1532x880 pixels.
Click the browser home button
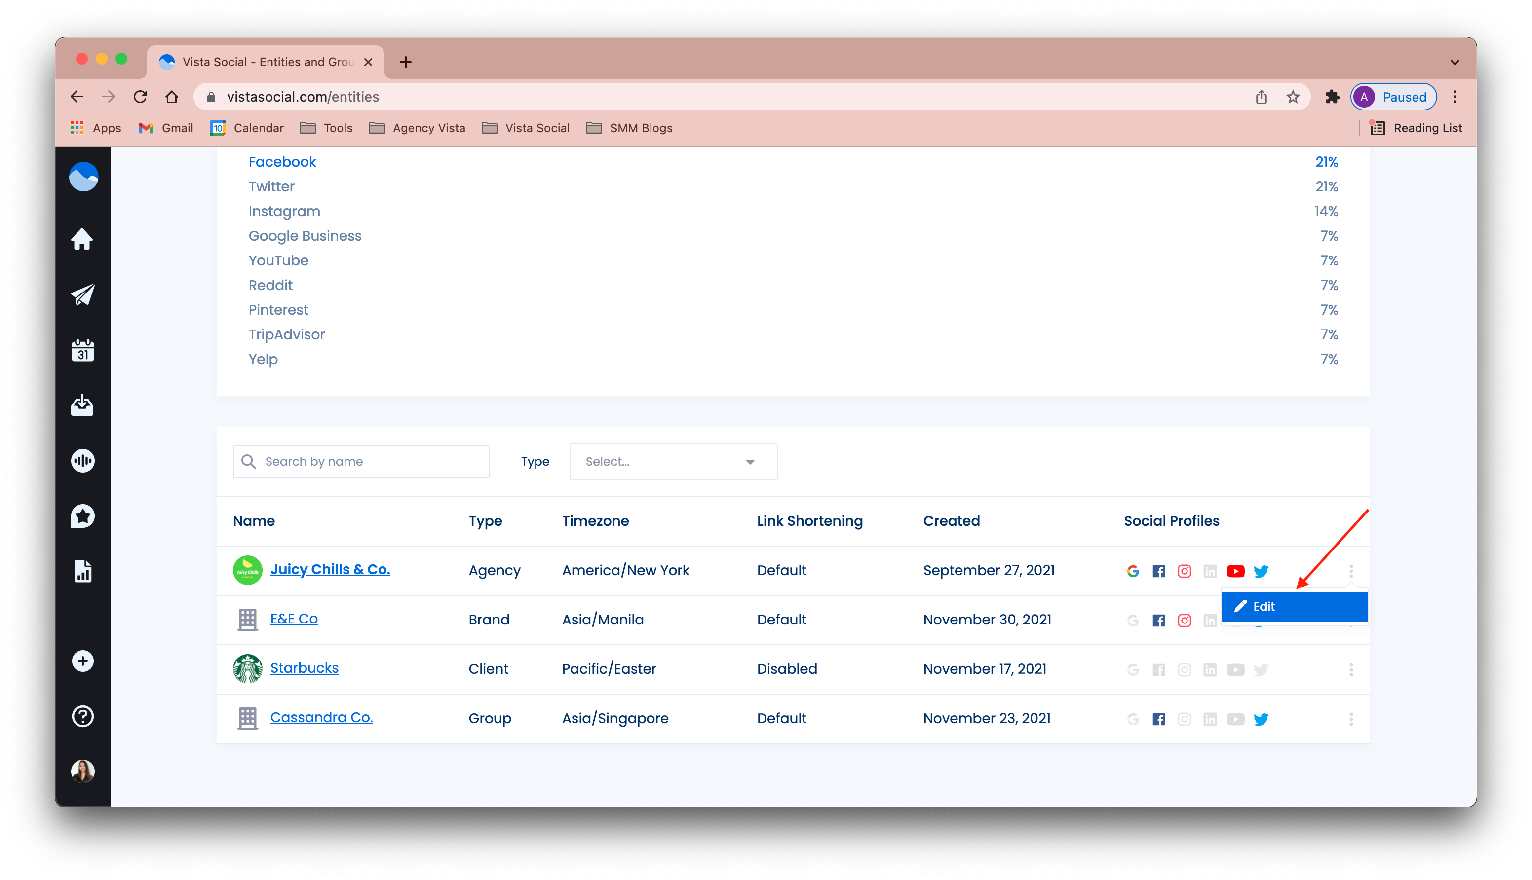172,97
